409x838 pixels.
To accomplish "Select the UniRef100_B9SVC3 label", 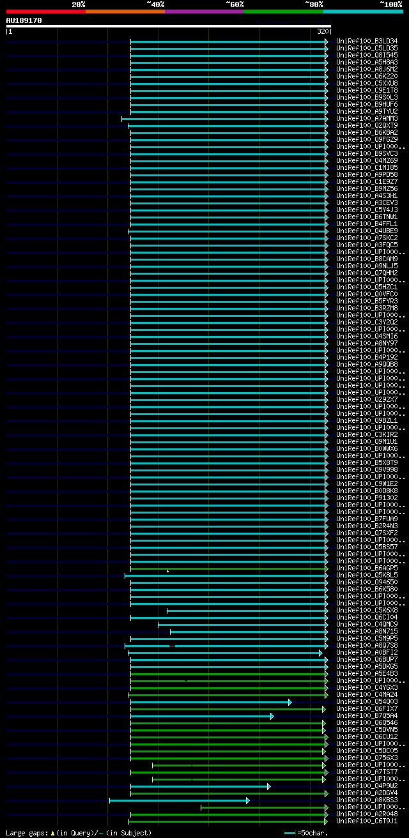I will click(367, 154).
